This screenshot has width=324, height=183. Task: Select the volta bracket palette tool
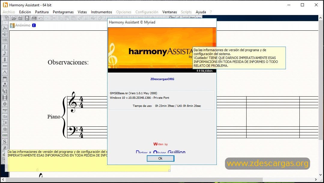coord(5,79)
